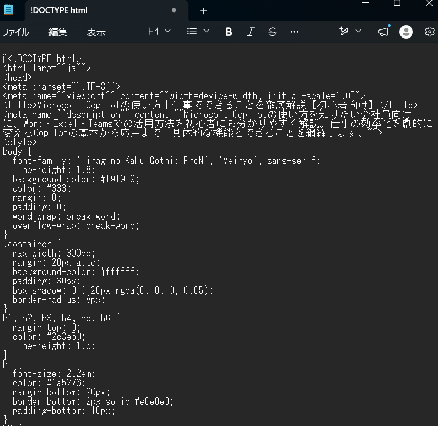Screen dimensions: 438x426
Task: Open more formatting options ellipsis
Action: [294, 32]
